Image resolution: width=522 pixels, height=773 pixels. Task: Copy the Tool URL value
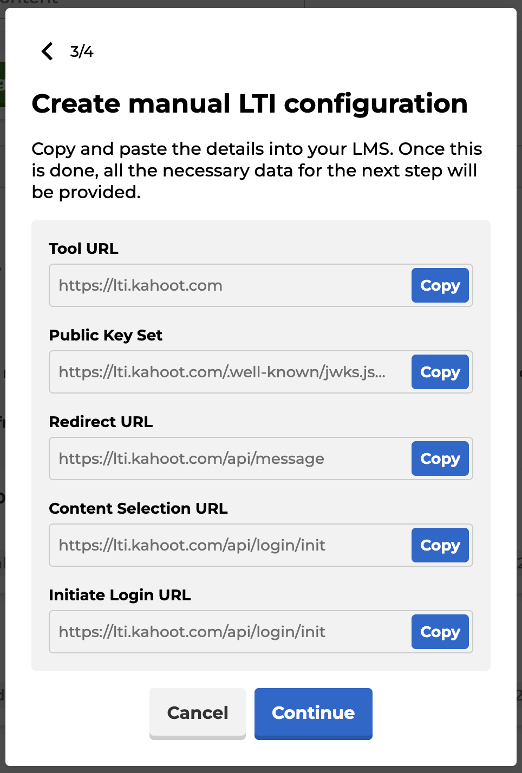tap(440, 285)
